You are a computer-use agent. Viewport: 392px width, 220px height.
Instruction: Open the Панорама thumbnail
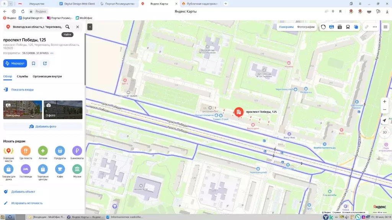23,110
